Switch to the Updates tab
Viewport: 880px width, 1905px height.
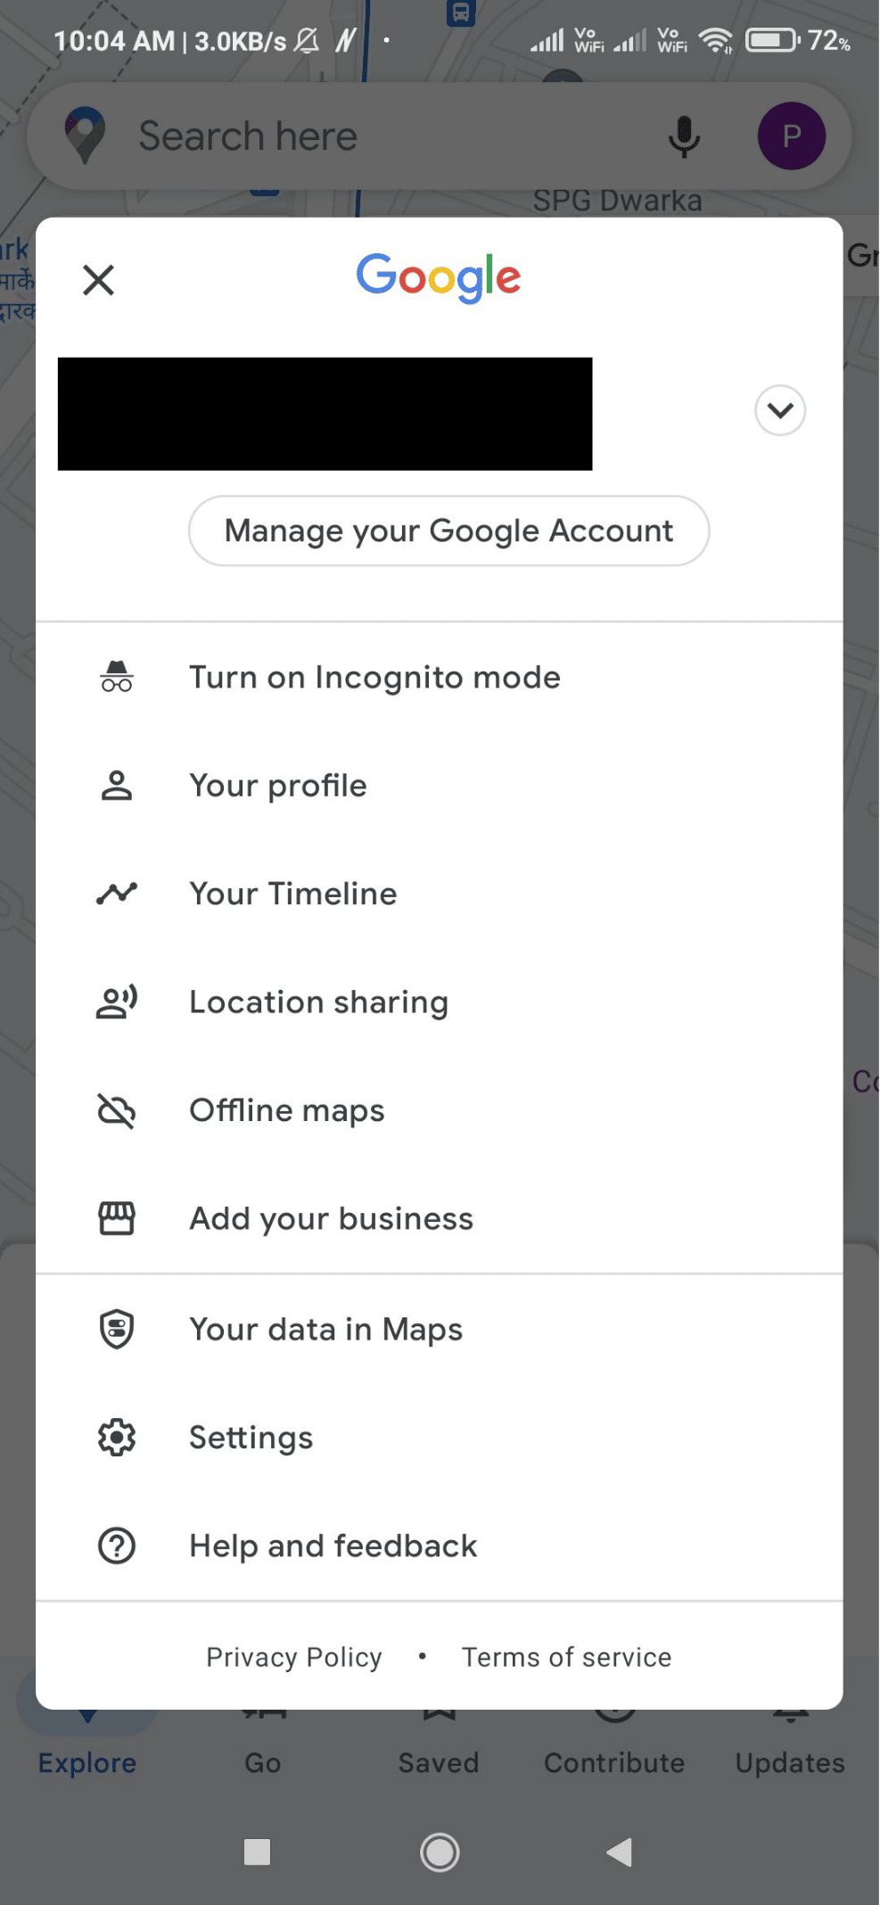pos(790,1739)
